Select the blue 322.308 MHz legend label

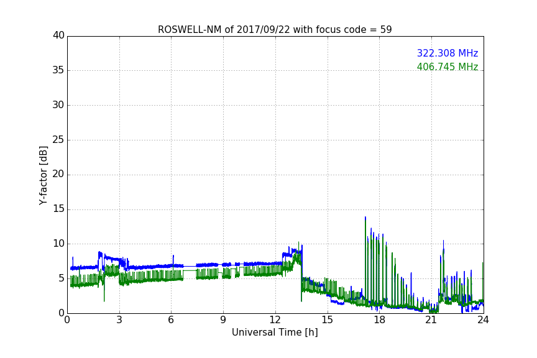pos(447,53)
